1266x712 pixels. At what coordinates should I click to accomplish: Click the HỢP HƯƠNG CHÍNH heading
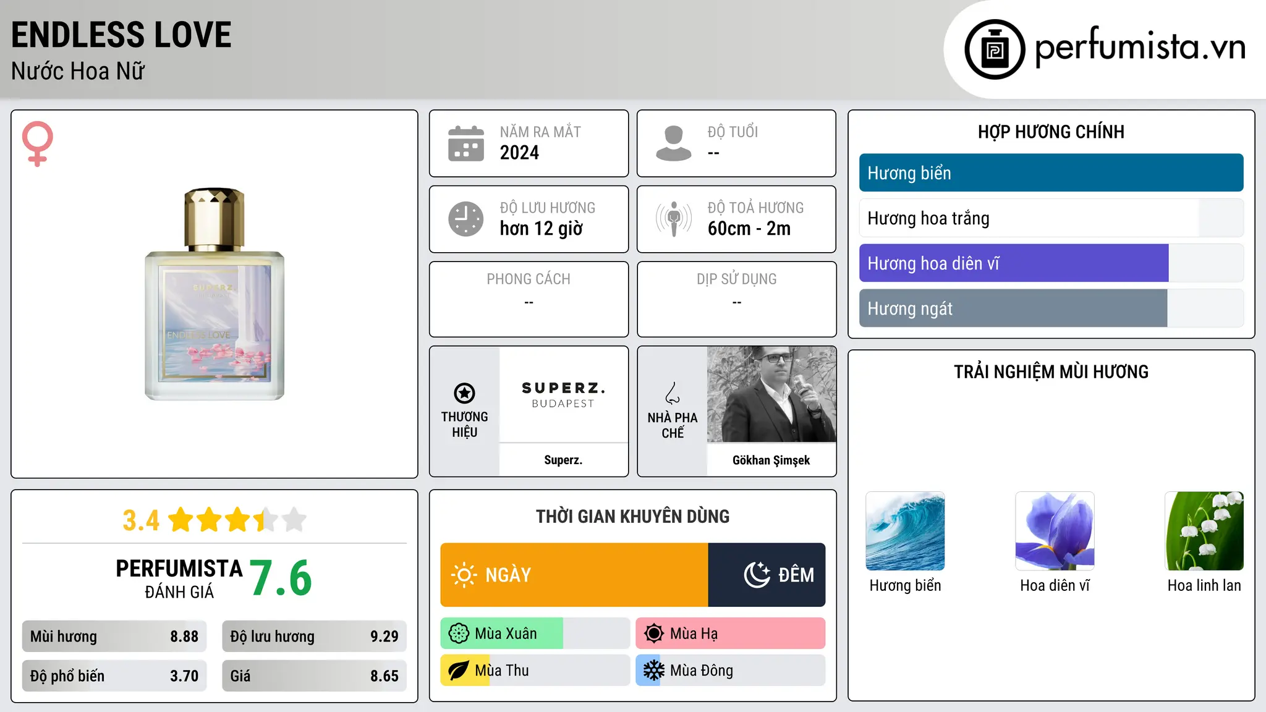pyautogui.click(x=1051, y=132)
